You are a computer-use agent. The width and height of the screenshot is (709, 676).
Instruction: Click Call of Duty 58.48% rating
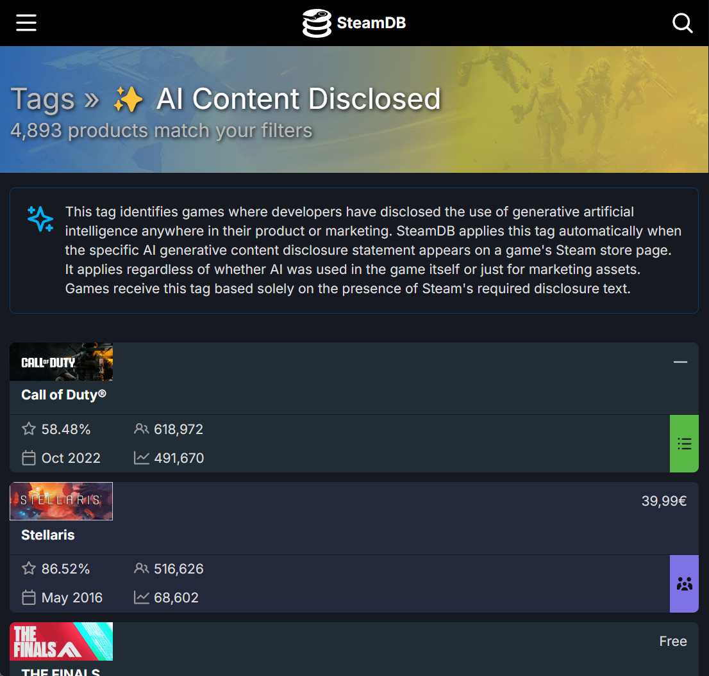coord(66,429)
